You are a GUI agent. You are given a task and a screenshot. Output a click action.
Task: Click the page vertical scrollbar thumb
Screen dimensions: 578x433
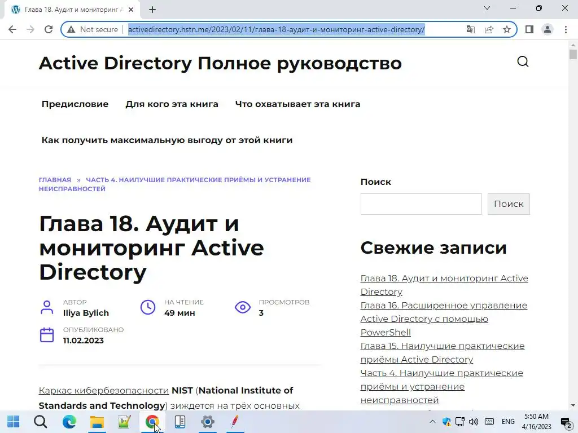pyautogui.click(x=573, y=55)
